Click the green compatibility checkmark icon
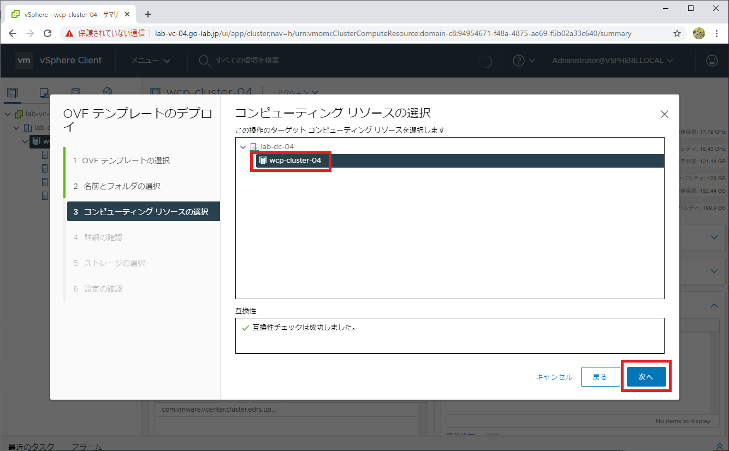Image resolution: width=729 pixels, height=451 pixels. (245, 329)
